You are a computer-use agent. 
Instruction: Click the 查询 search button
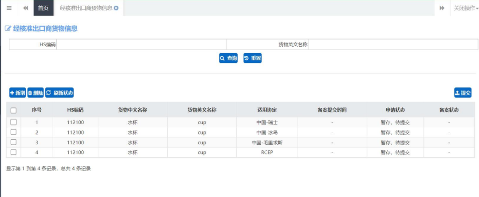pos(228,58)
